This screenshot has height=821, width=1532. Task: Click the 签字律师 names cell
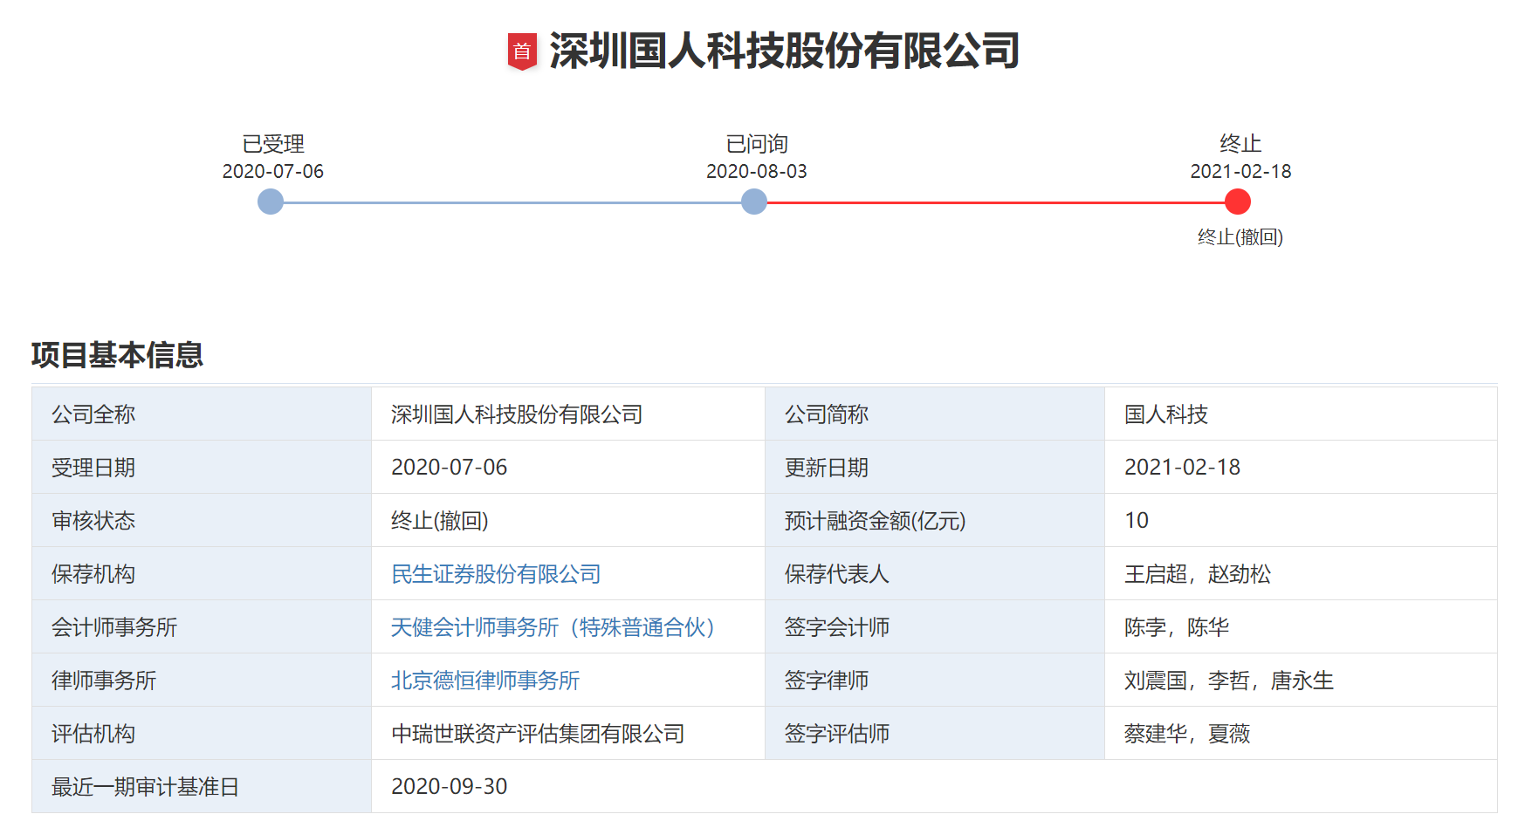click(x=1228, y=681)
